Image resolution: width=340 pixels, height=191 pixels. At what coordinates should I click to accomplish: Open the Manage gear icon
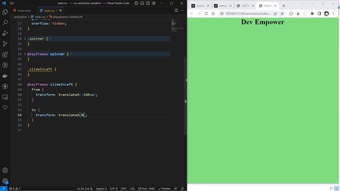pyautogui.click(x=5, y=181)
